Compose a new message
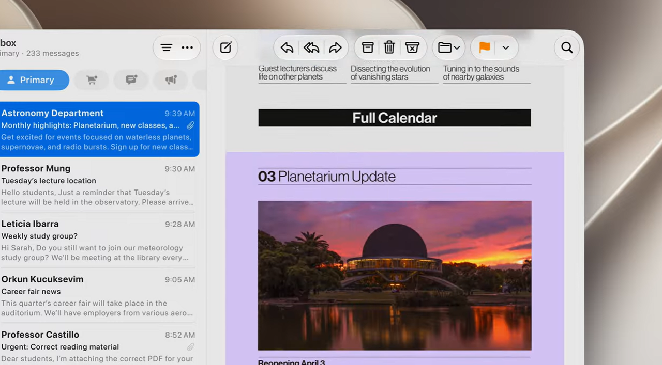The height and width of the screenshot is (365, 662). 225,48
